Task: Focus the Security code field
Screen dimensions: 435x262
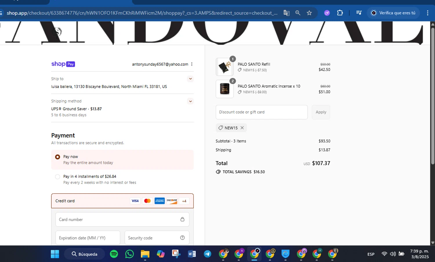Action: coord(157,238)
